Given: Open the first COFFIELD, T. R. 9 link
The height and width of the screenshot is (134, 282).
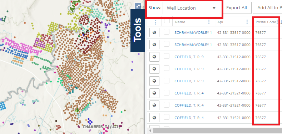Looking at the screenshot, I should point(189,57).
